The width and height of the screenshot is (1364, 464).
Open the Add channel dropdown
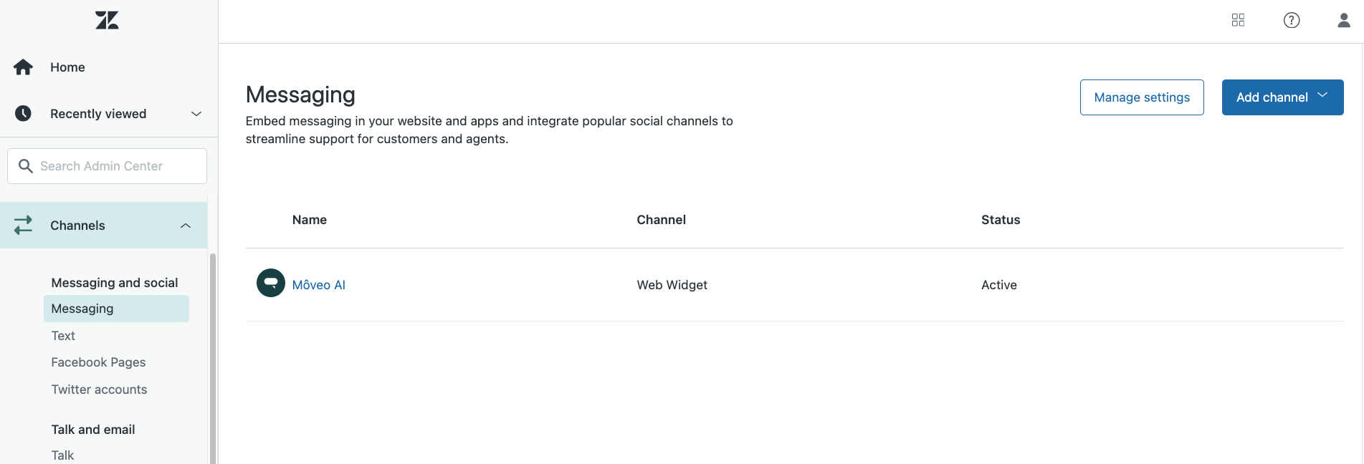(x=1282, y=97)
